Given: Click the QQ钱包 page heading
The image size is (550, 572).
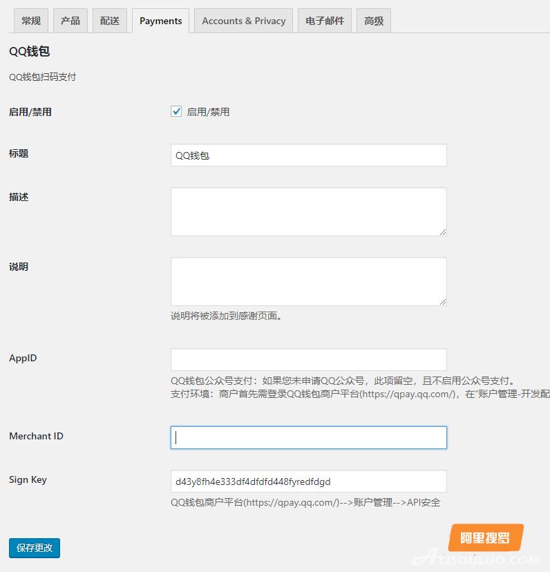Looking at the screenshot, I should (30, 51).
